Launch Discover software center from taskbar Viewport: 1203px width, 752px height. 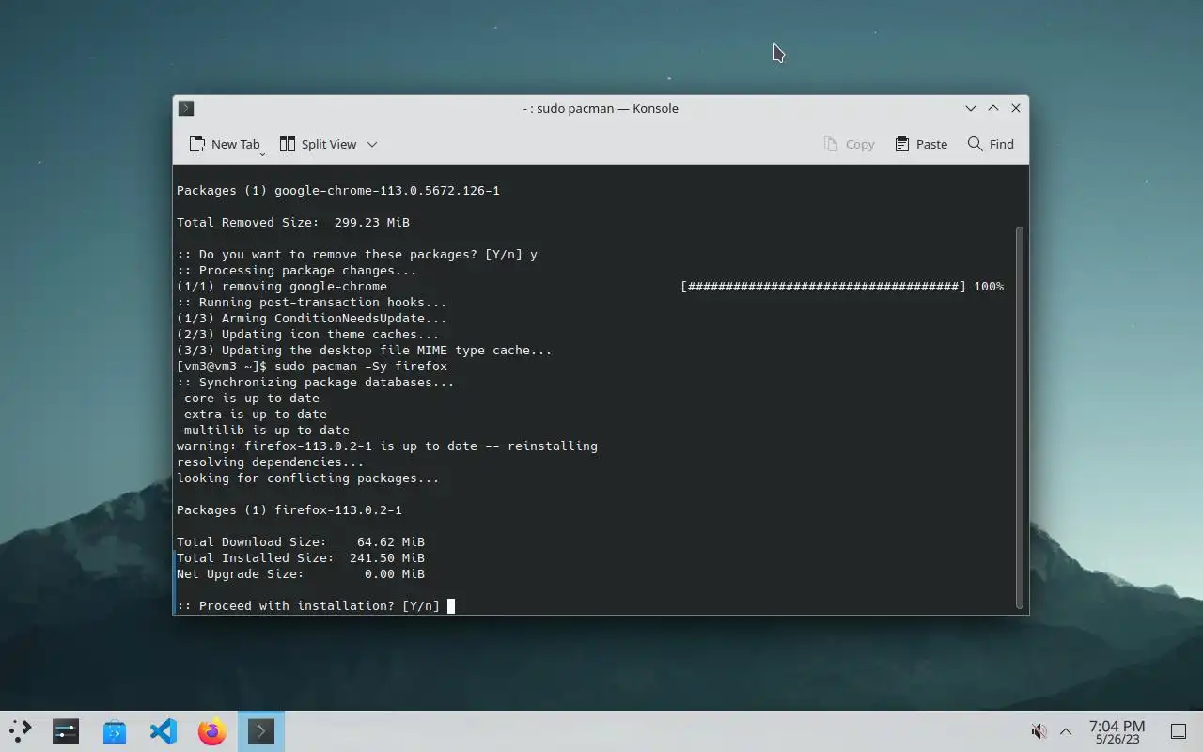(115, 730)
